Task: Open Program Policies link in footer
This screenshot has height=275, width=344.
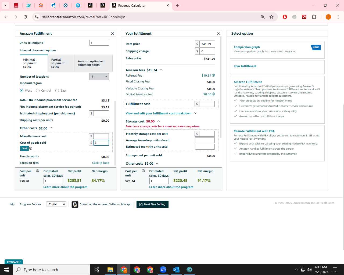Action: click(30, 204)
